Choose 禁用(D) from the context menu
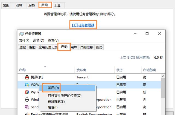Screen dimensions: 175x115 coord(68,88)
